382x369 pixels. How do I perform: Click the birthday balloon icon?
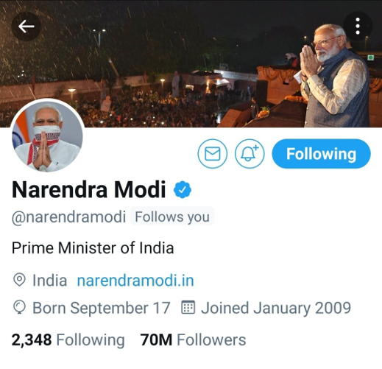[19, 308]
